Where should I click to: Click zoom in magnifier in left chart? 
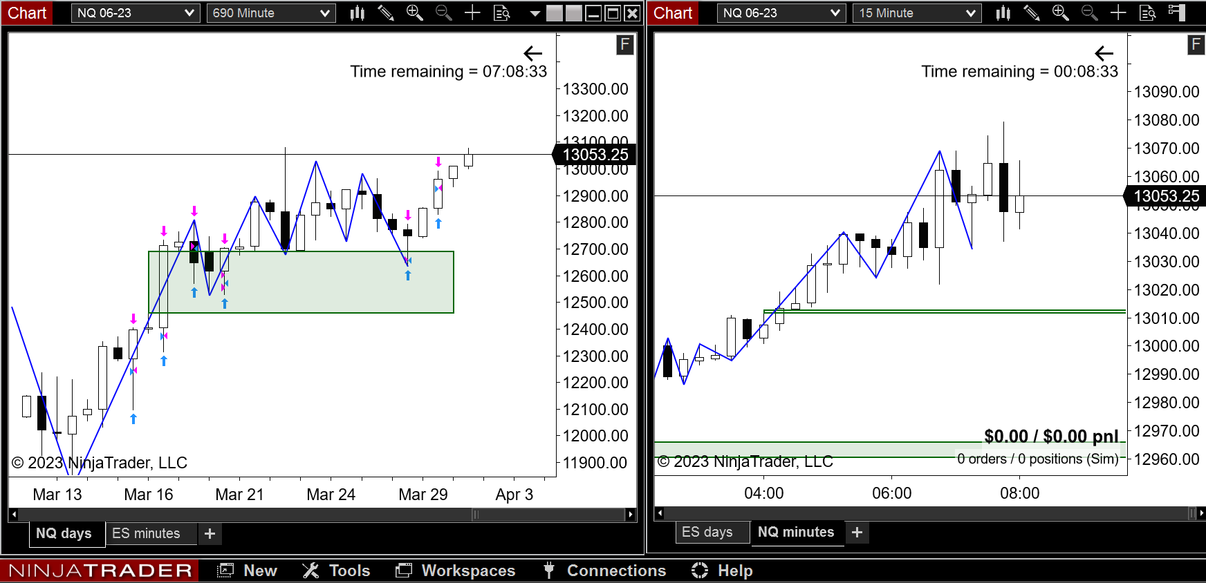415,12
